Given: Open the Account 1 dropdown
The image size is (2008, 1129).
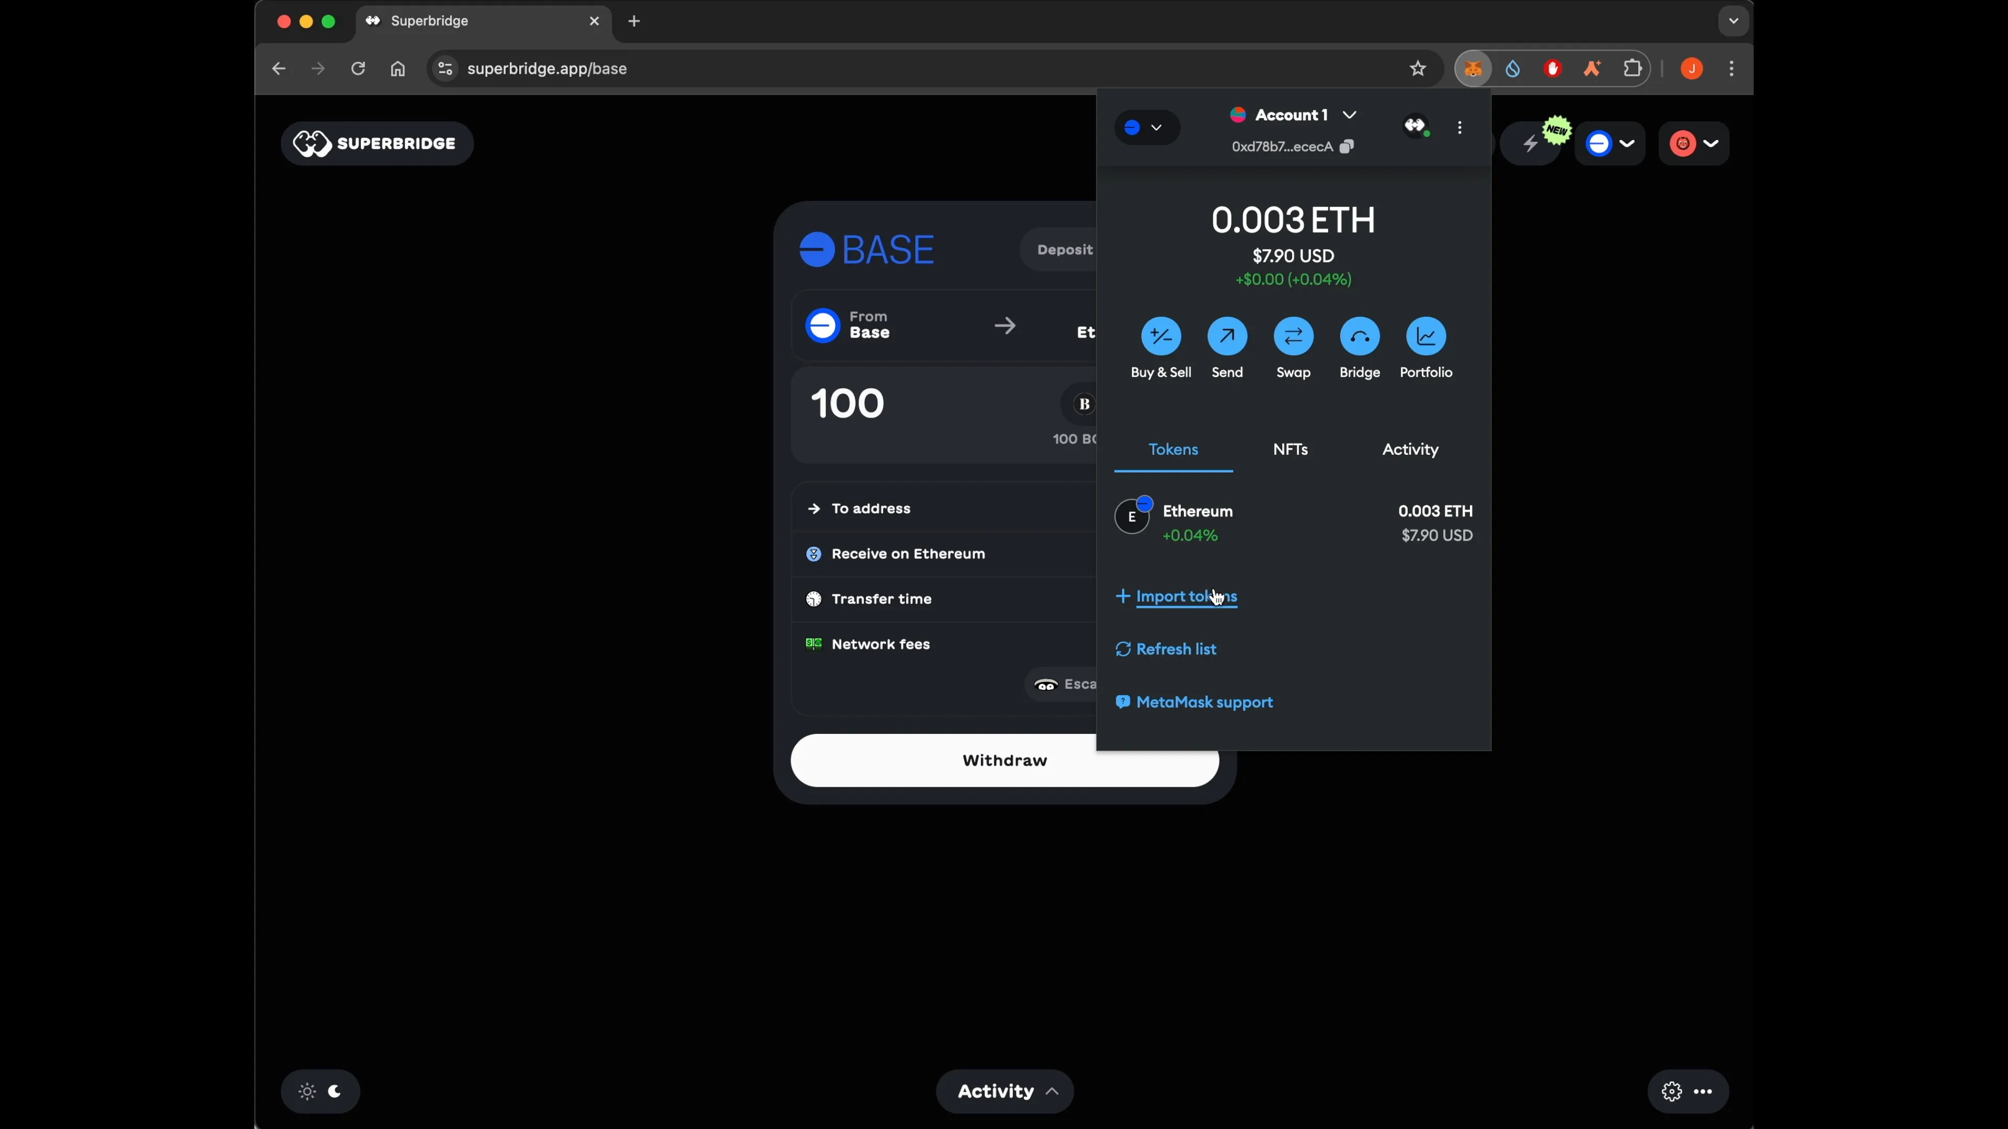Looking at the screenshot, I should (x=1293, y=114).
